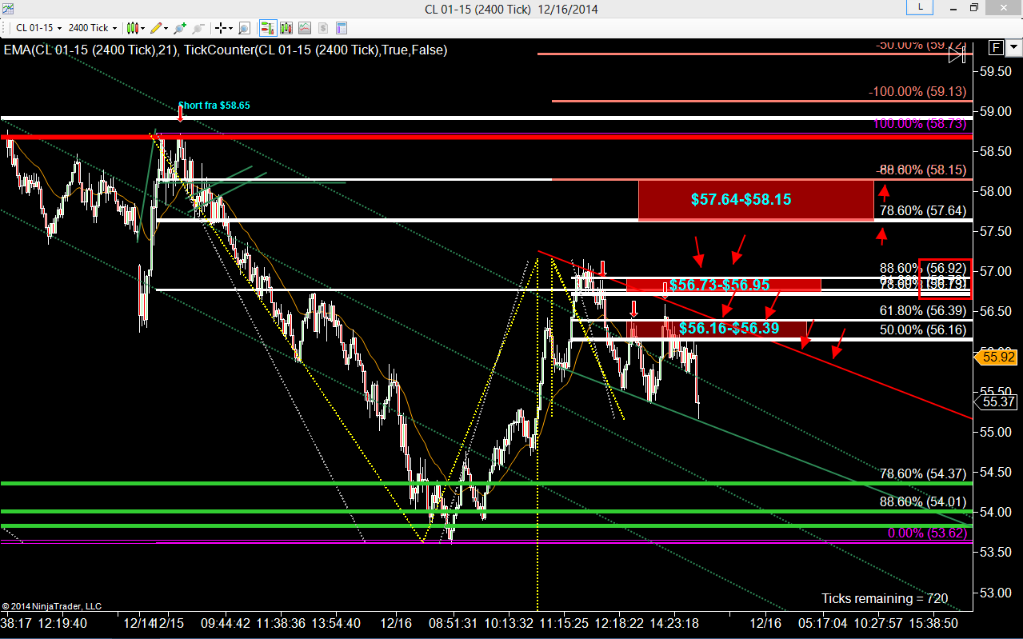Screen dimensions: 1023x639
Task: Click the 59.50 price axis label
Action: [997, 71]
